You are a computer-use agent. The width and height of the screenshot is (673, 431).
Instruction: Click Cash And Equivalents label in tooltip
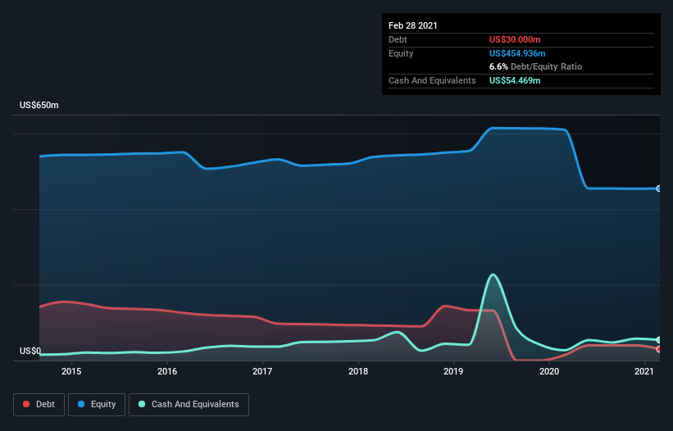click(x=432, y=80)
